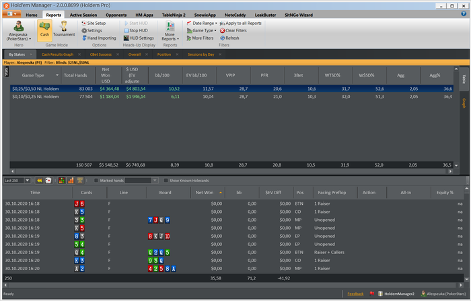Click Apply to all Reports
This screenshot has width=471, height=301.
tap(241, 23)
